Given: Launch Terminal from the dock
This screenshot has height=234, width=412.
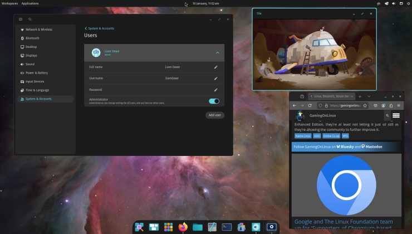Looking at the screenshot, I should [x=227, y=227].
